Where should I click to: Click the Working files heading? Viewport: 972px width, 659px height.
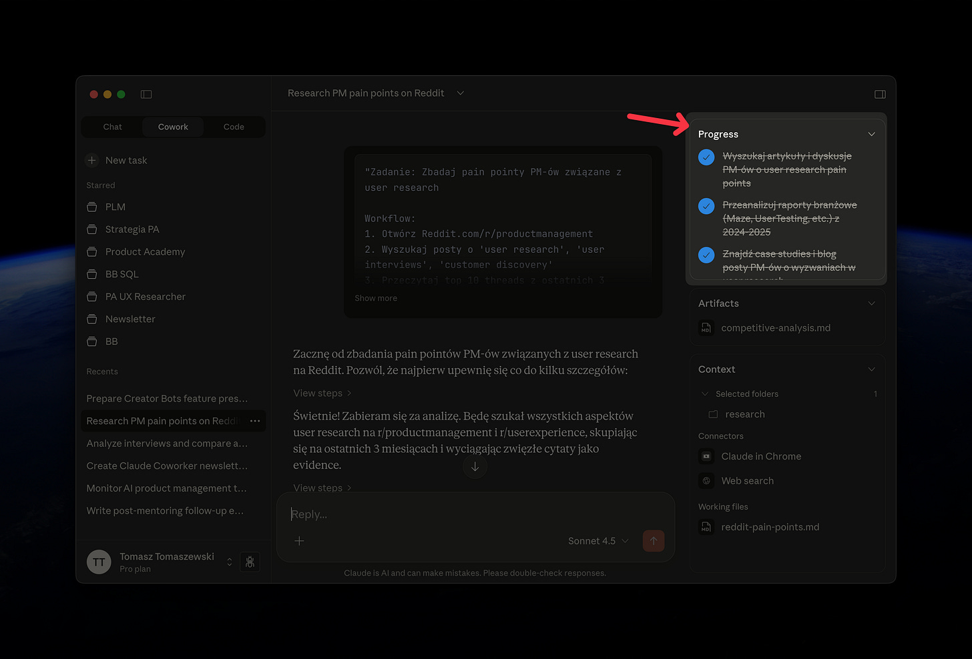tap(723, 507)
